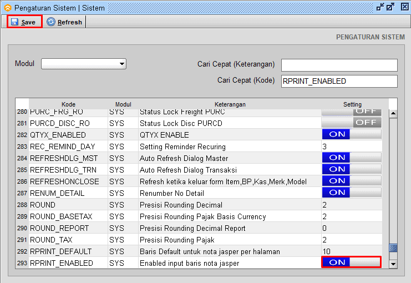Click the ROUND setting value 2
Screen dimensions: 411x283
[x=352, y=205]
